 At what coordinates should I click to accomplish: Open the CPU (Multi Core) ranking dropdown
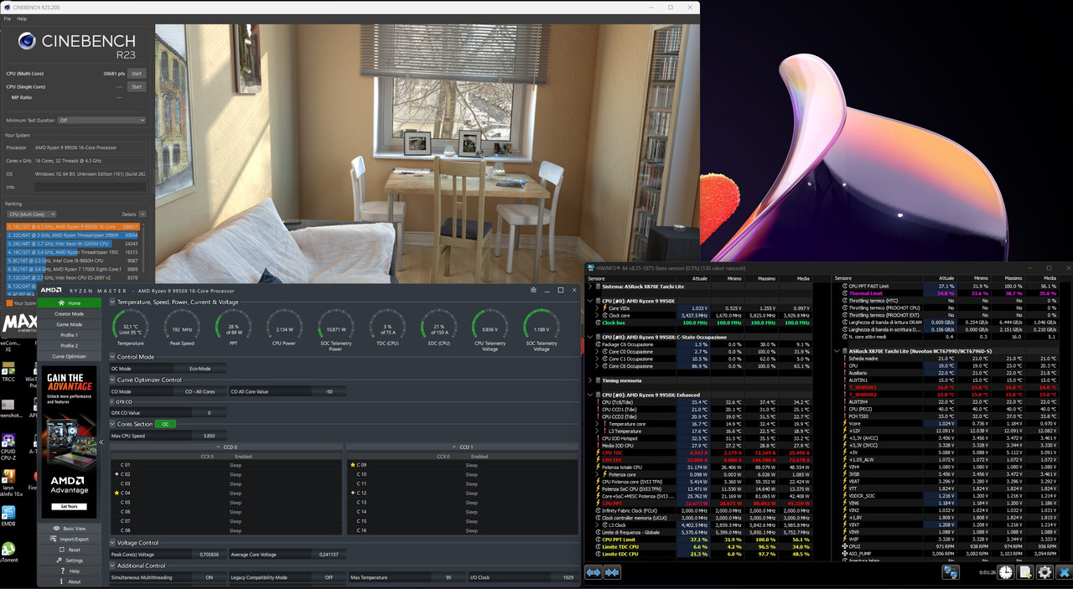(x=31, y=214)
